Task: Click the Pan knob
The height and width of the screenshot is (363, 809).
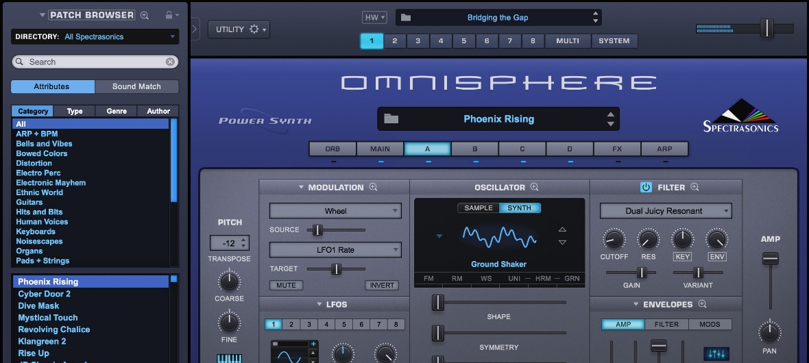Action: coord(770,331)
